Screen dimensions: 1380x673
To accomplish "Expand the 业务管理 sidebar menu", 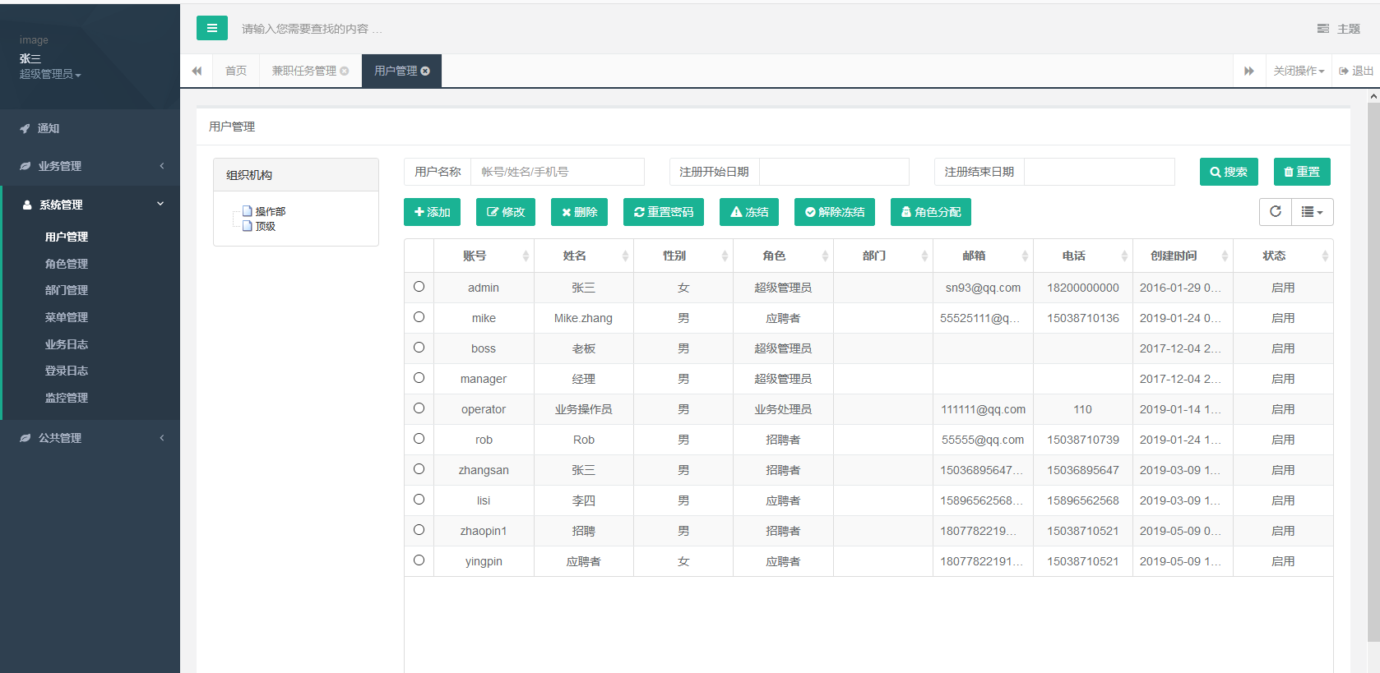I will [x=90, y=166].
